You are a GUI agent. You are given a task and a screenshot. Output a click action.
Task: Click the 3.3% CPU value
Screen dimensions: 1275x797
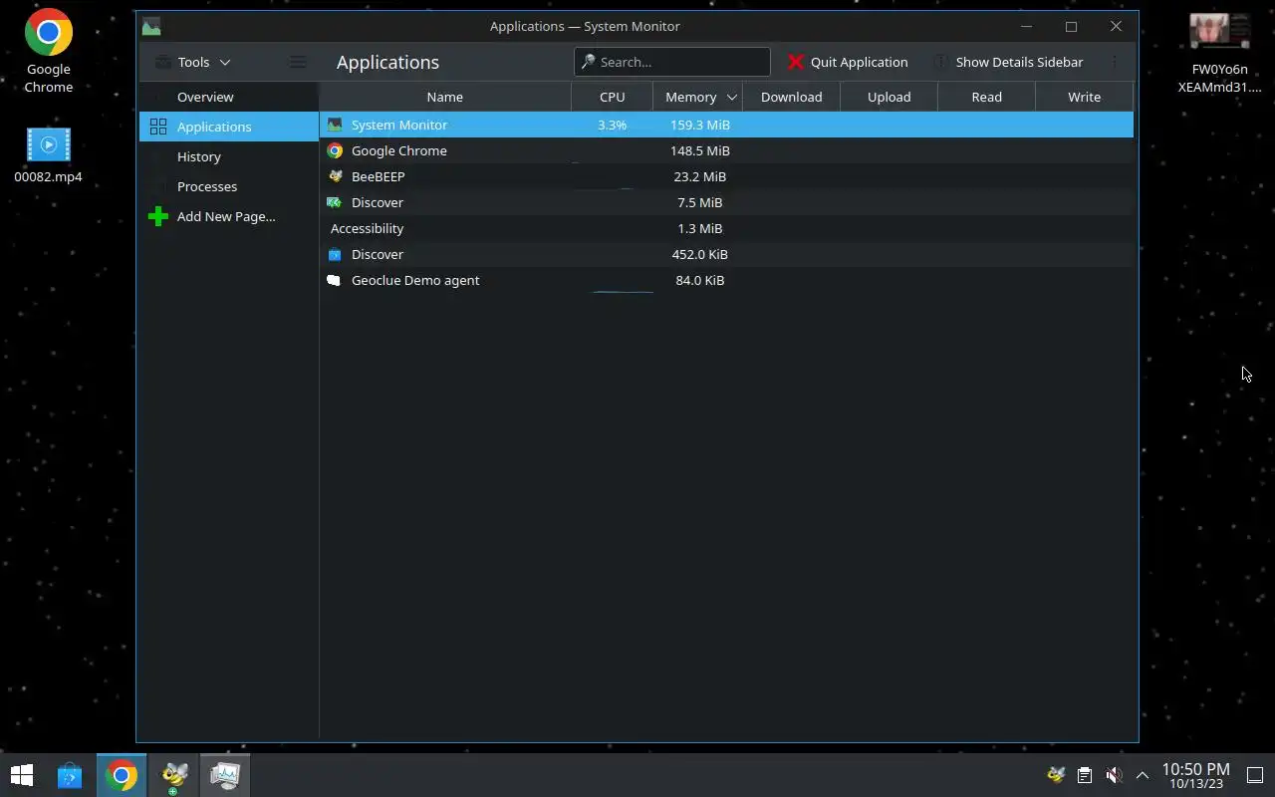click(612, 125)
